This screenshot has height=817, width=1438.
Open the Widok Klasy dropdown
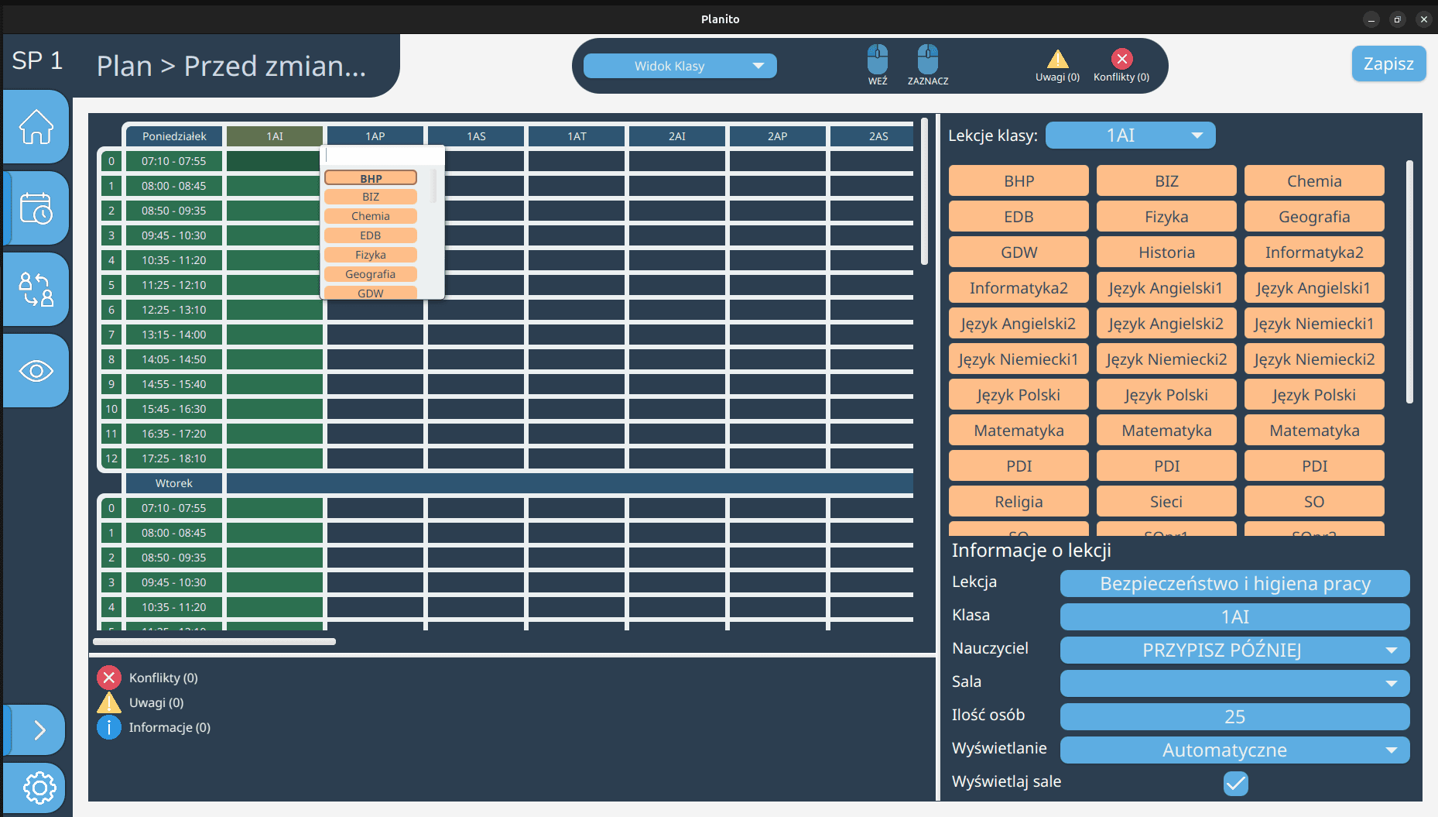tap(680, 66)
